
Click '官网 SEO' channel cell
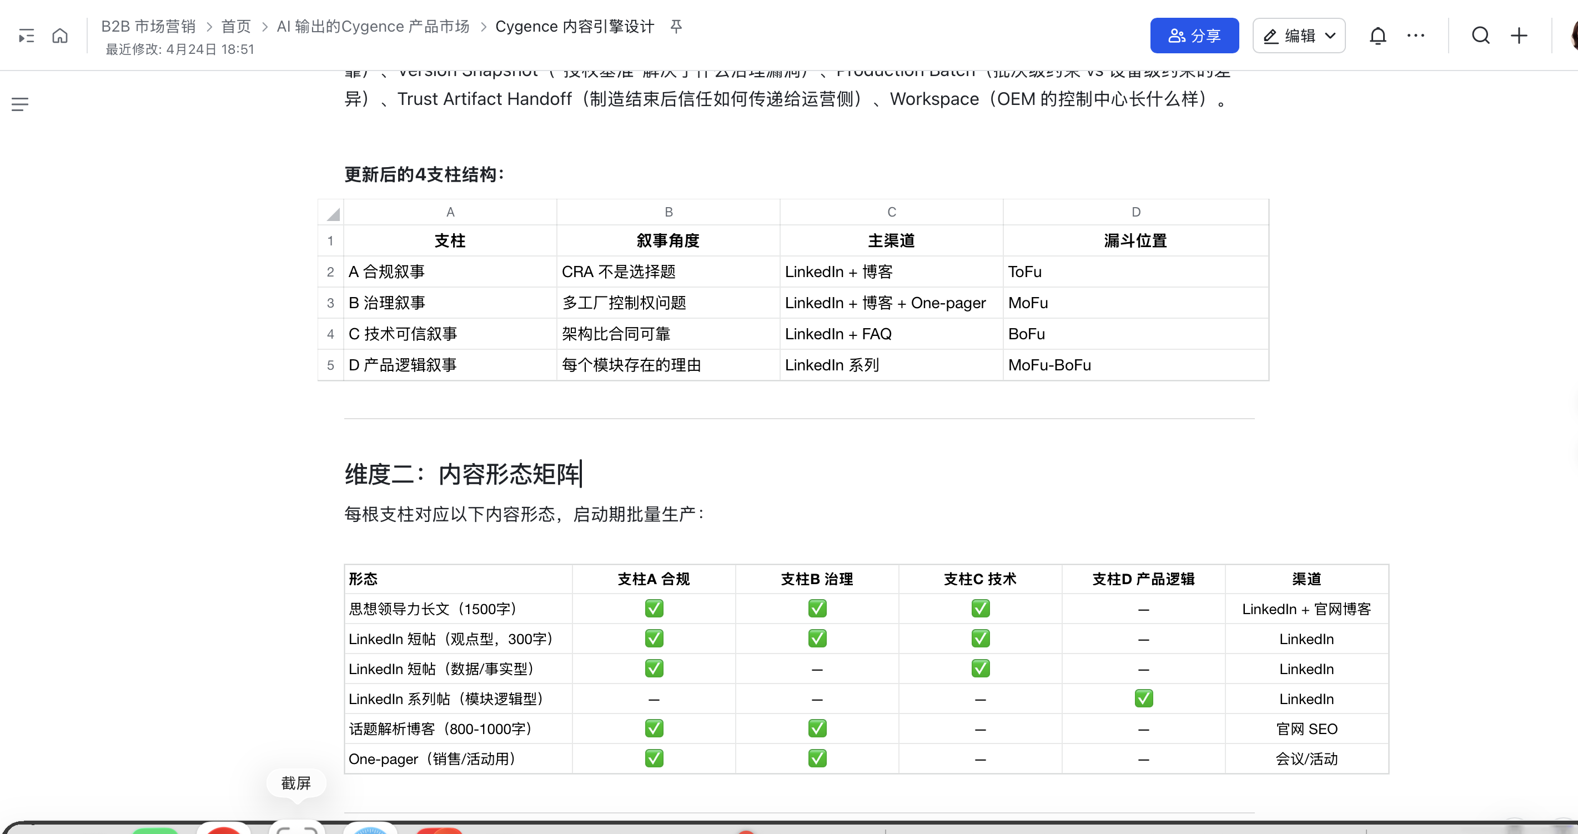pos(1306,729)
